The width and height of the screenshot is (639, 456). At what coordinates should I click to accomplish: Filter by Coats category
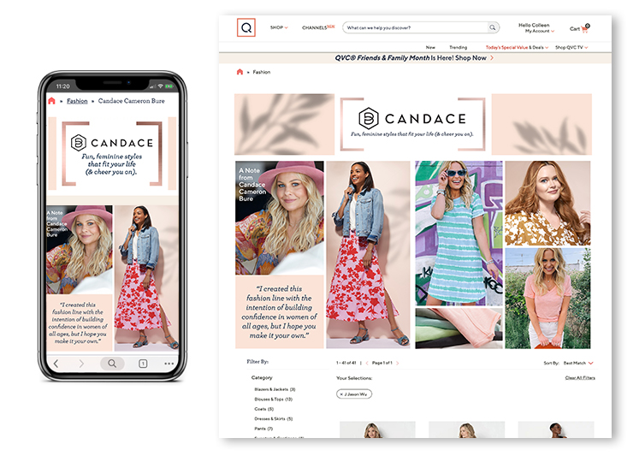[263, 409]
